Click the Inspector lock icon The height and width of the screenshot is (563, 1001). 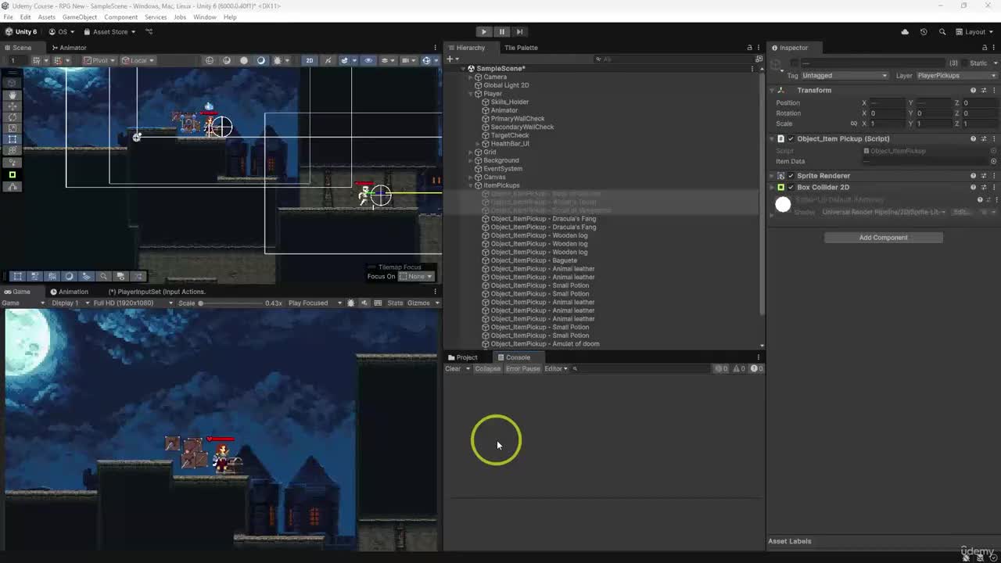coord(983,48)
